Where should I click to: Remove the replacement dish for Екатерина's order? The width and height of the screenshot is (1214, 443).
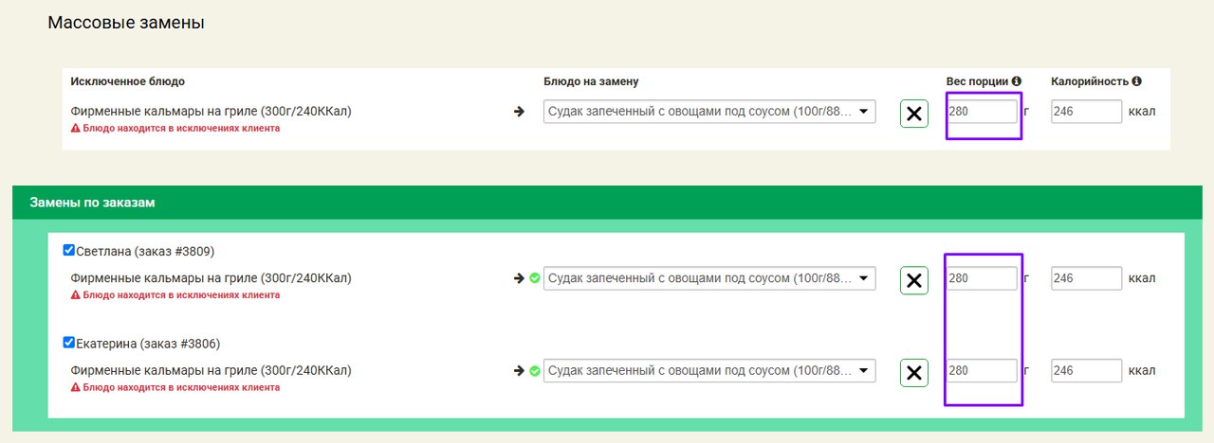[x=913, y=373]
